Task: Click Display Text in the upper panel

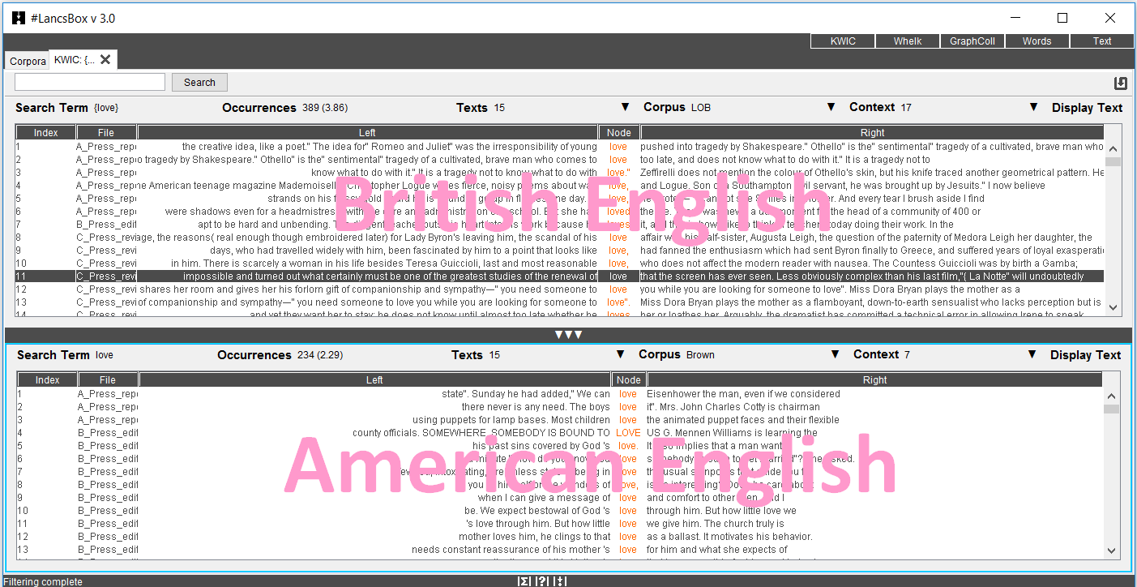Action: tap(1087, 108)
